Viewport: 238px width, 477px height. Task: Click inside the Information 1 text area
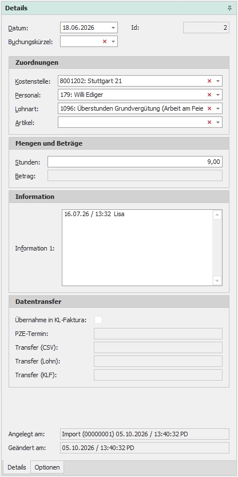click(x=137, y=248)
